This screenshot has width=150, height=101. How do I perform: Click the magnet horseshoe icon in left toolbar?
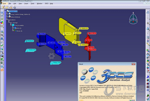coord(2,56)
